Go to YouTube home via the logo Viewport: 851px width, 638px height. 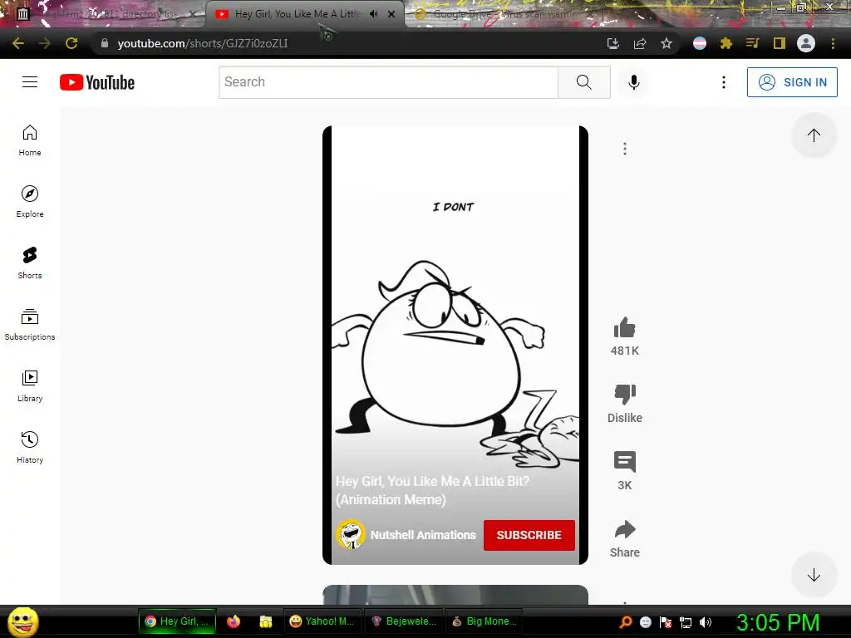(97, 82)
